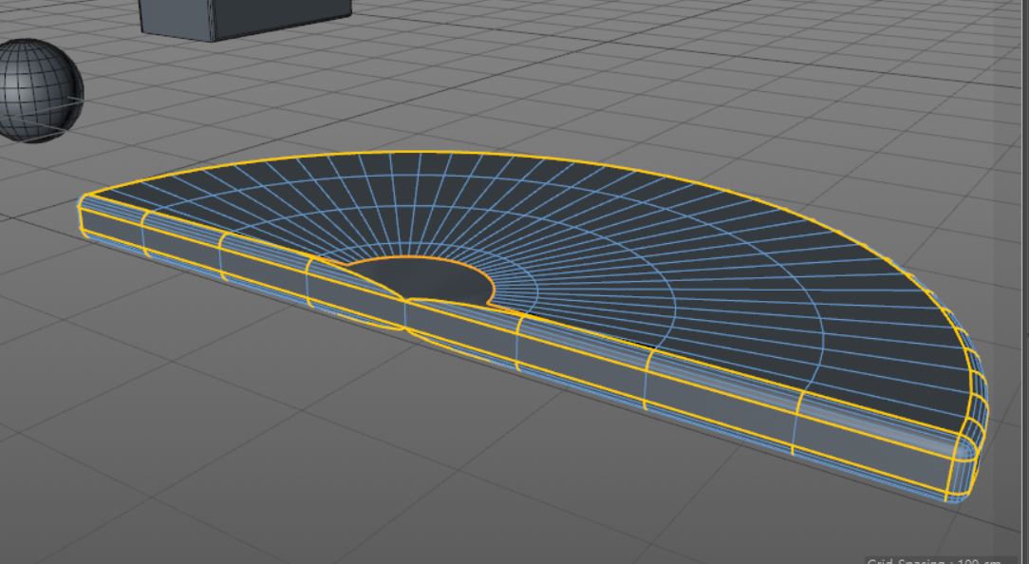Select the gray cube object

(246, 19)
